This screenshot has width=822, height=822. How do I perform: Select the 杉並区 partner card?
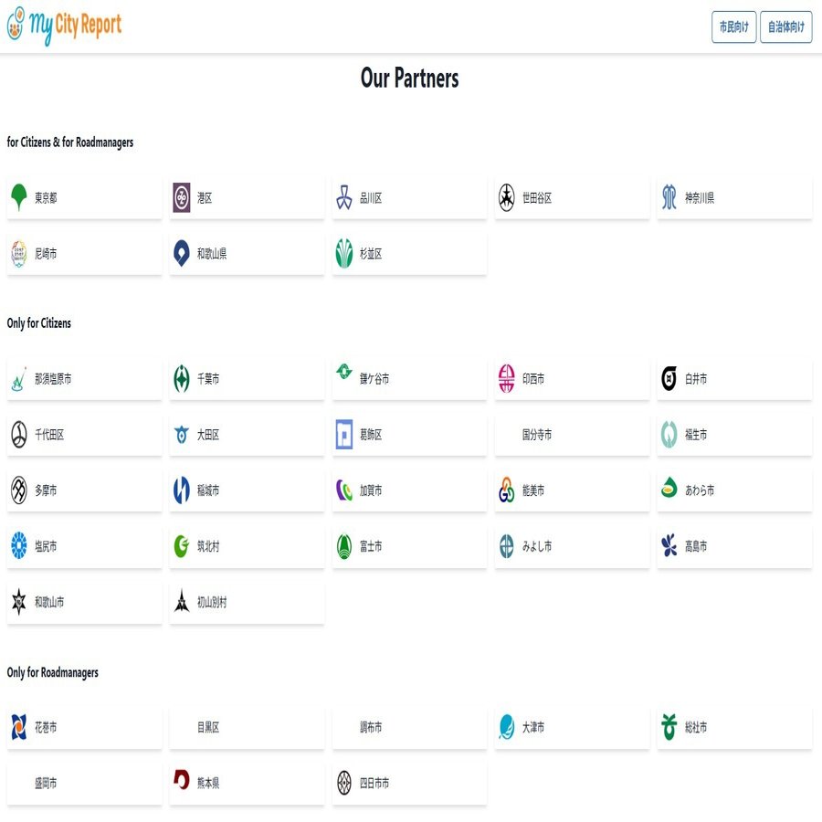click(x=409, y=253)
